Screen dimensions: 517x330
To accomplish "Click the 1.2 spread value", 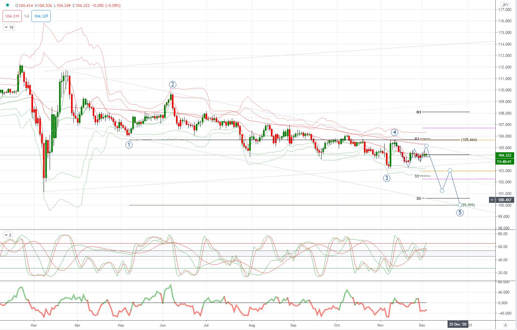I will point(27,16).
